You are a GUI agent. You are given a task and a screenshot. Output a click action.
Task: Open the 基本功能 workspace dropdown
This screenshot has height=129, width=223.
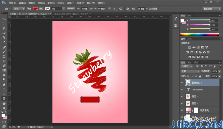(x=212, y=9)
